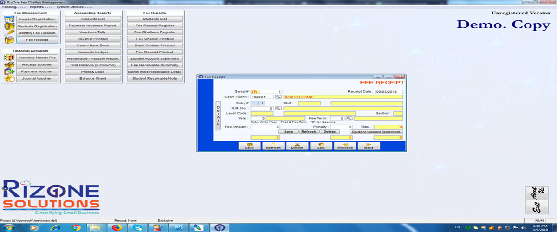The height and width of the screenshot is (232, 557).
Task: Open Fee Receipt Register report
Action: (155, 26)
